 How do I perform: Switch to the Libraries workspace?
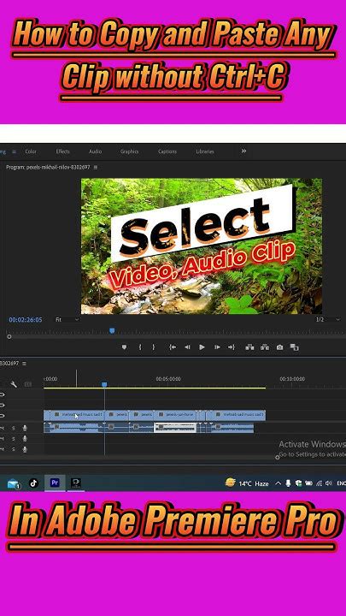[x=205, y=151]
